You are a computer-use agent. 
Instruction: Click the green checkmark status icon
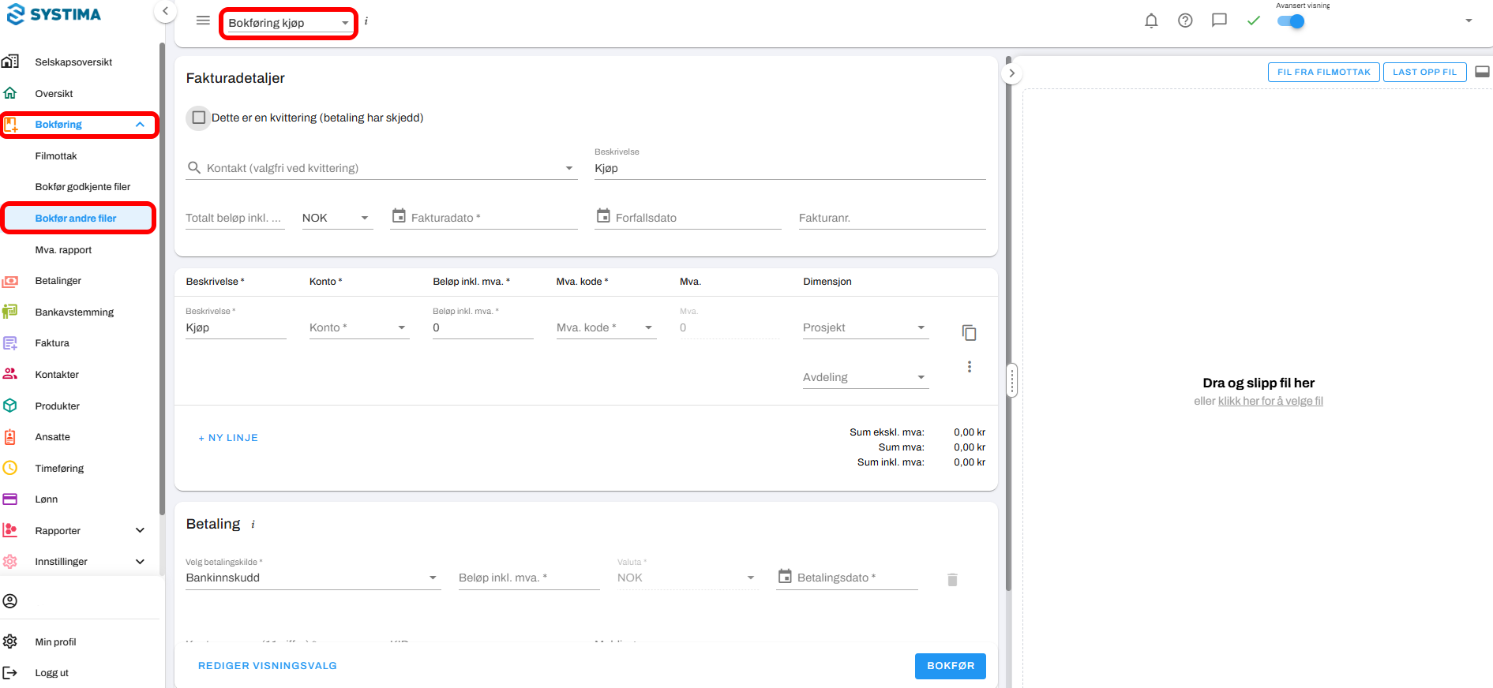coord(1254,21)
